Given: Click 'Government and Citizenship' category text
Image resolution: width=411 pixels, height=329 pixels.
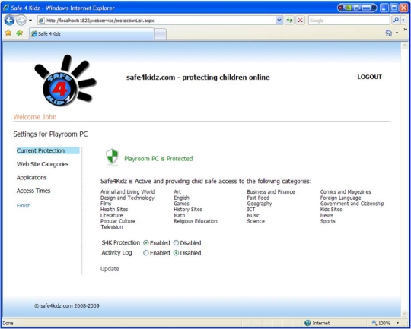Looking at the screenshot, I should coord(352,204).
